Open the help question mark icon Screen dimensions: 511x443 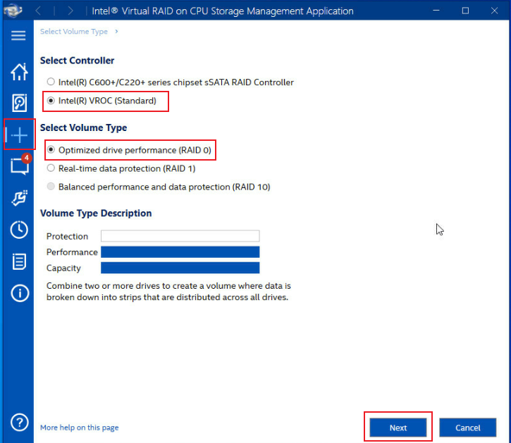[x=20, y=422]
